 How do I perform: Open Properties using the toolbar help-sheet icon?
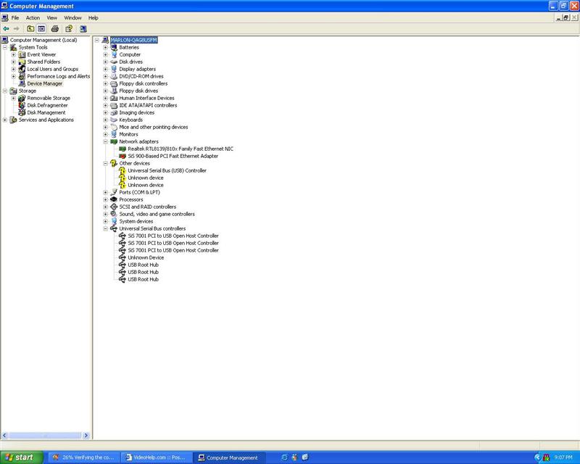(x=69, y=28)
